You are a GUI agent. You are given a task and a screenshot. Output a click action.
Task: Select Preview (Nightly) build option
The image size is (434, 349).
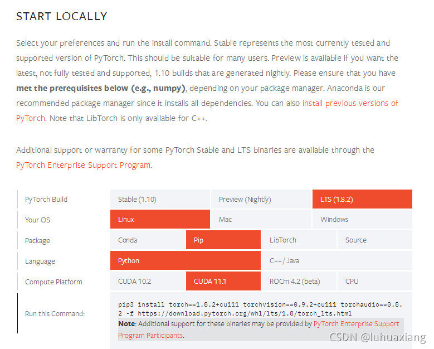coord(261,199)
